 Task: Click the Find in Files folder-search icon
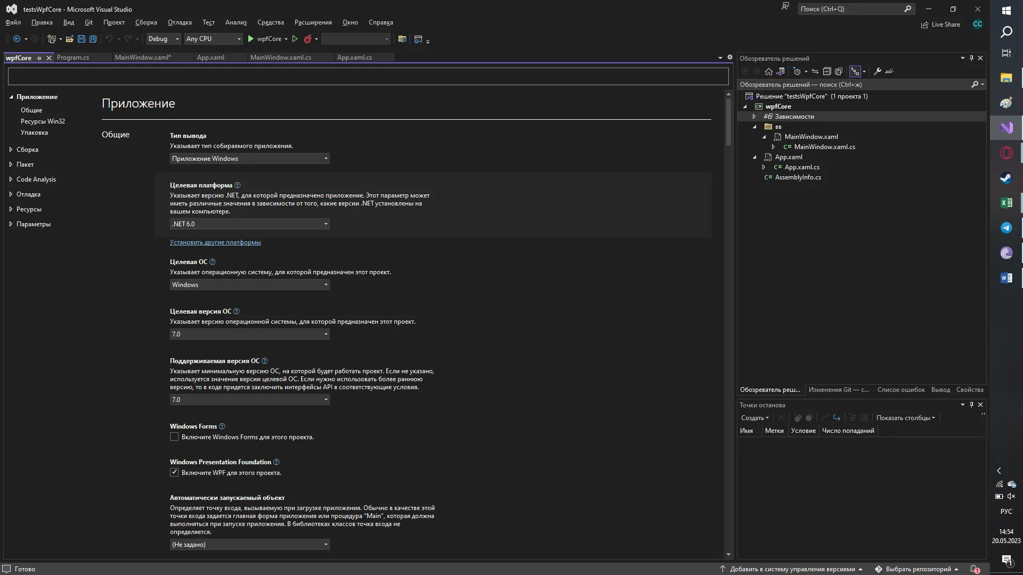402,39
